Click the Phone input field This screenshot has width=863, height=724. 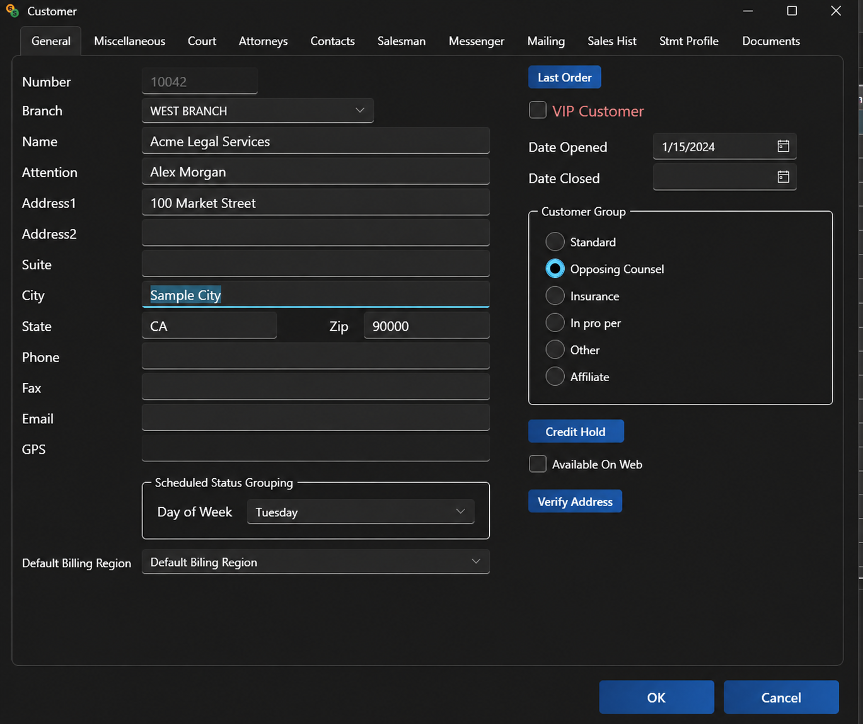click(x=316, y=357)
